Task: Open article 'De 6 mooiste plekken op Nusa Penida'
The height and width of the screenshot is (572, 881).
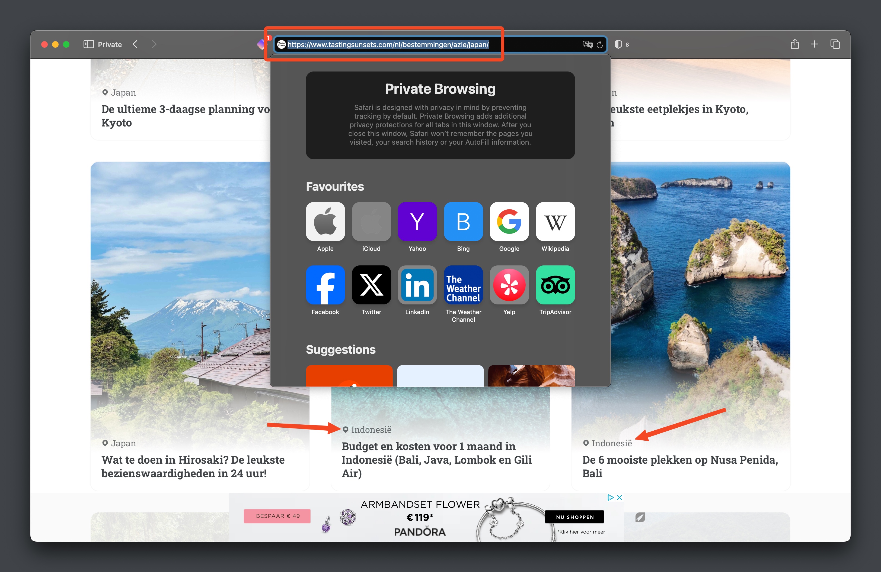Action: (x=680, y=466)
